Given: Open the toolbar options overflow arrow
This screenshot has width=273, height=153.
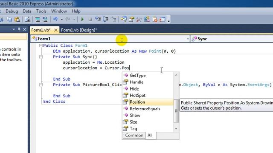Looking at the screenshot, I should (168, 20).
